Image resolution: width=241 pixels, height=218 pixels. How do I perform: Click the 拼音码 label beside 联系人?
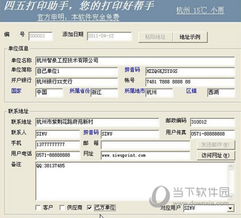91,132
